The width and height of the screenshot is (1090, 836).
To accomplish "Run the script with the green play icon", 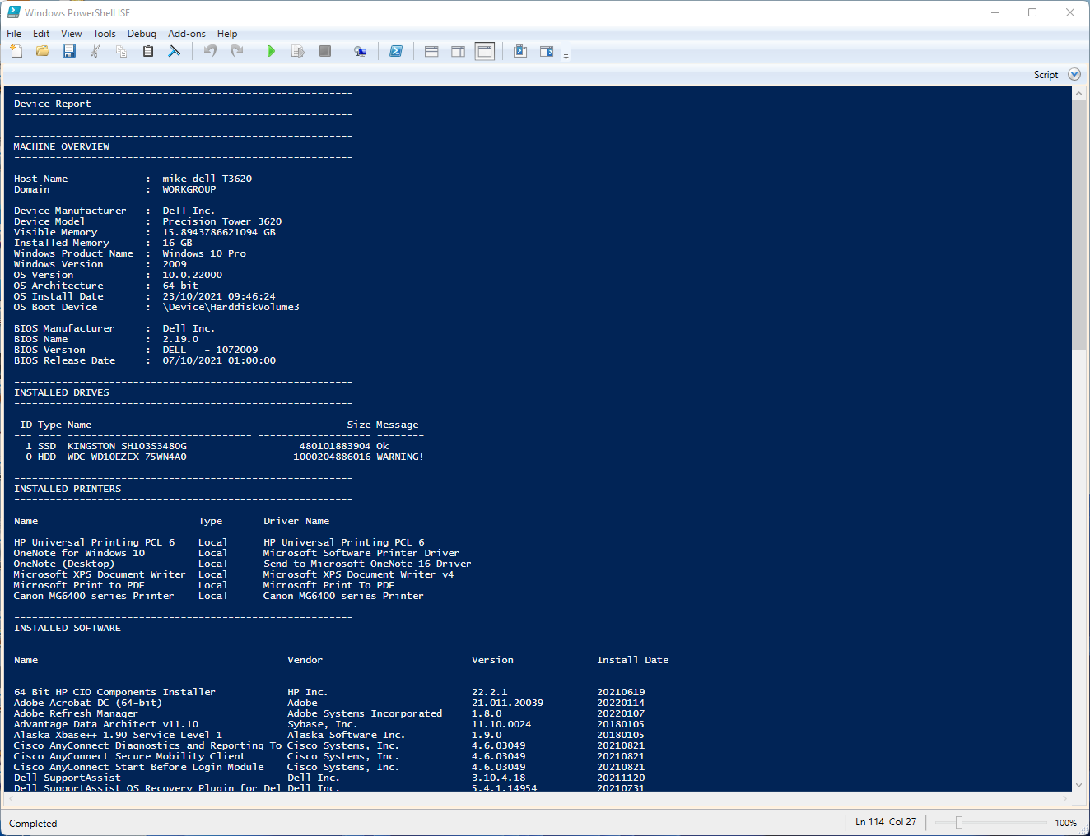I will (272, 51).
